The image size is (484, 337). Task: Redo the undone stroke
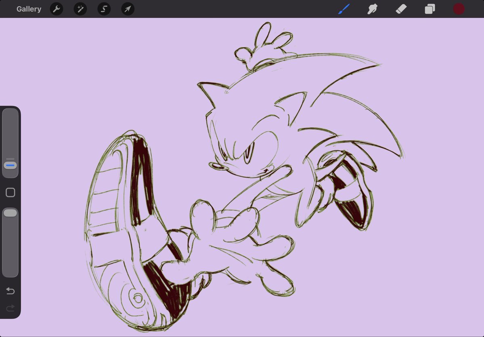click(10, 308)
